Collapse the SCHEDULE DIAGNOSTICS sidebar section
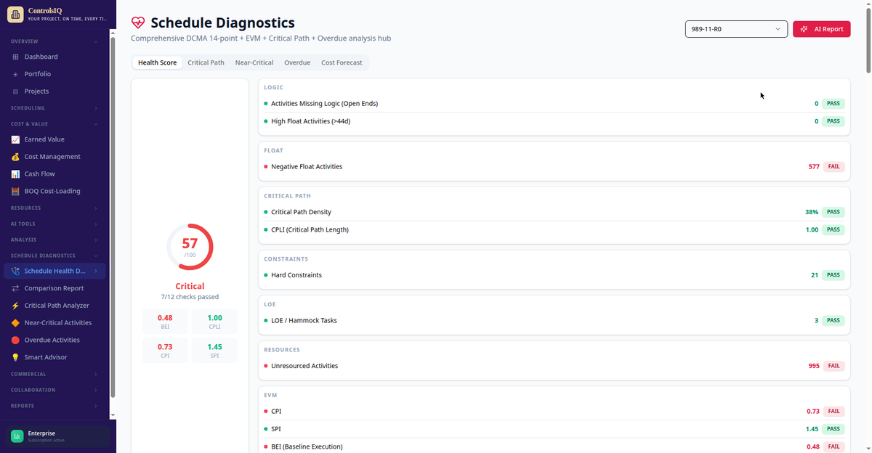This screenshot has height=453, width=872. [54, 256]
